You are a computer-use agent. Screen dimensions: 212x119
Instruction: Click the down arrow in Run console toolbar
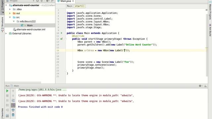tap(13, 96)
